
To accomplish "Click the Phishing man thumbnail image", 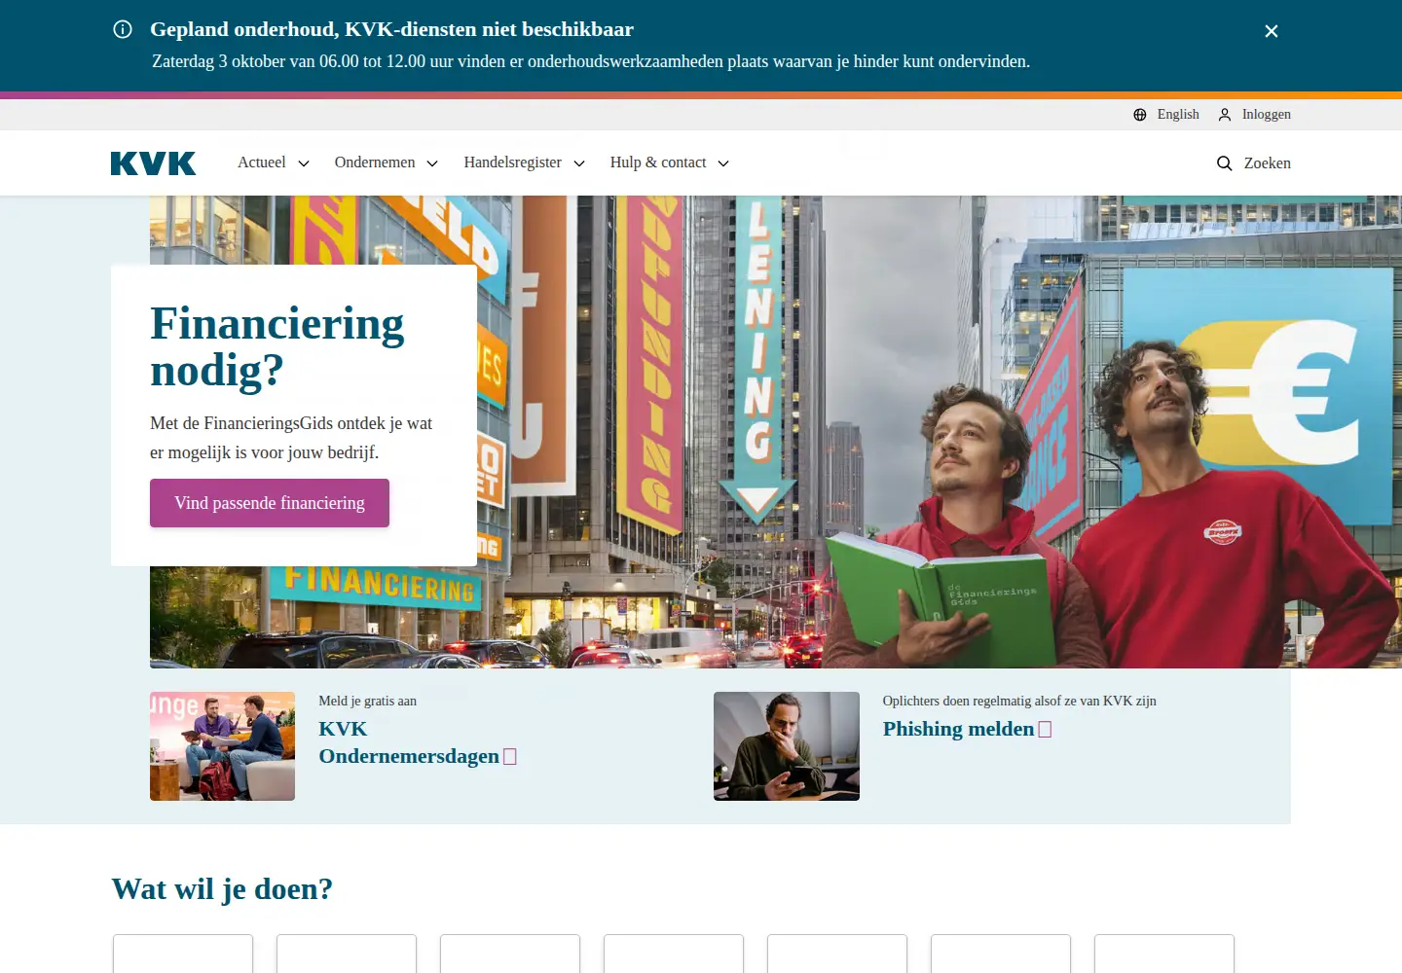I will [787, 746].
